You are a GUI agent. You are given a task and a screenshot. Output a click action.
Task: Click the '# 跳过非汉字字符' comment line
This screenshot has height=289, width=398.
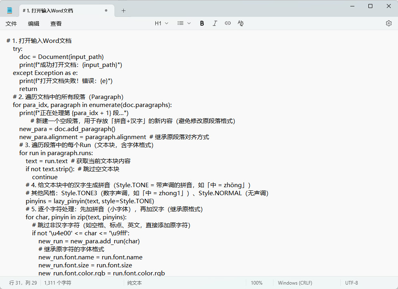(x=111, y=225)
